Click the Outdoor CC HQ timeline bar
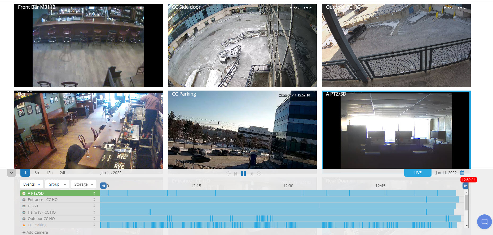Screen dimensions: 493x235 280,219
